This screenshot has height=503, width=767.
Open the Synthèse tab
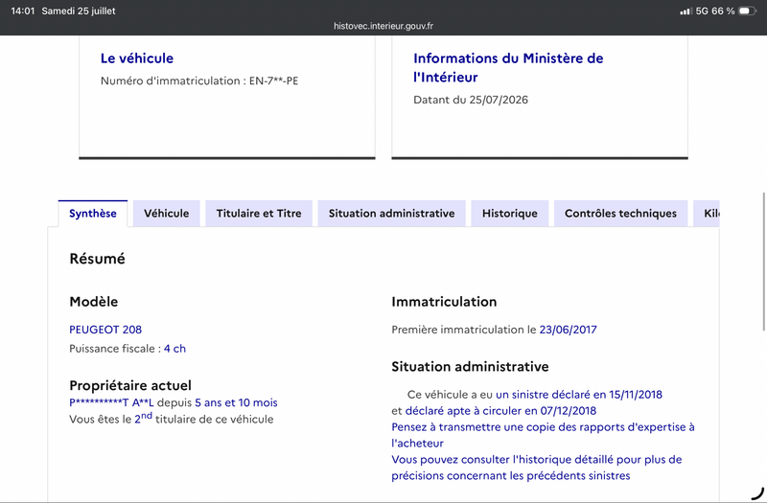92,214
